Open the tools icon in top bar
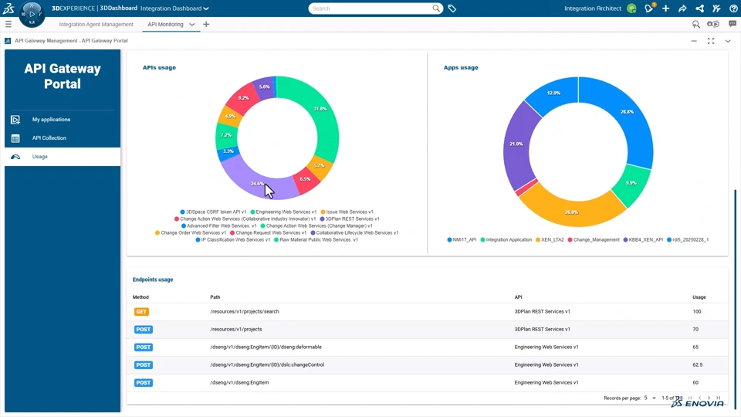Screen dimensions: 741x417 click(x=716, y=8)
